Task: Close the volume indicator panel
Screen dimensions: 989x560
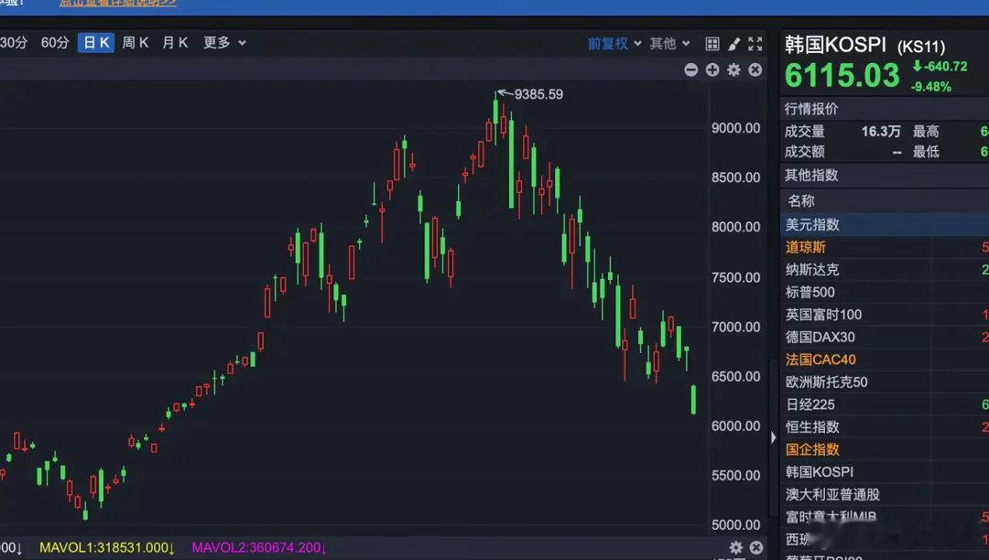Action: click(756, 547)
